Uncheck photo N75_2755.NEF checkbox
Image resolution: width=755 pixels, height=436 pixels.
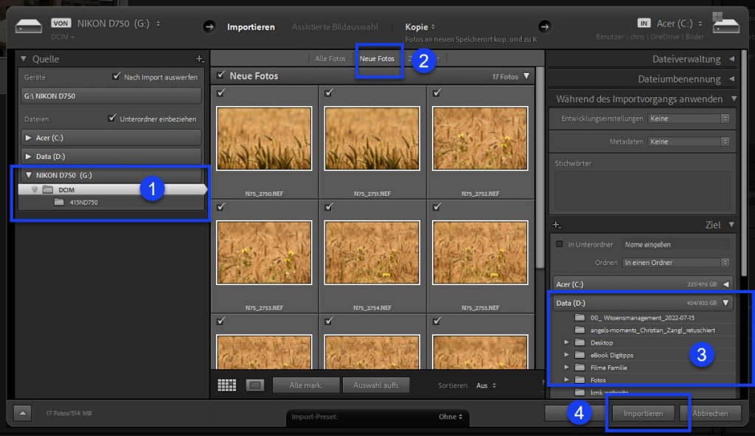click(436, 206)
